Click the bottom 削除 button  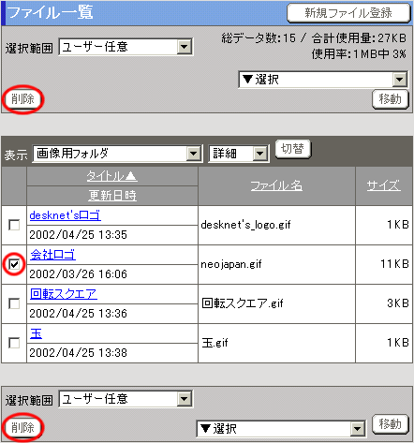22,427
